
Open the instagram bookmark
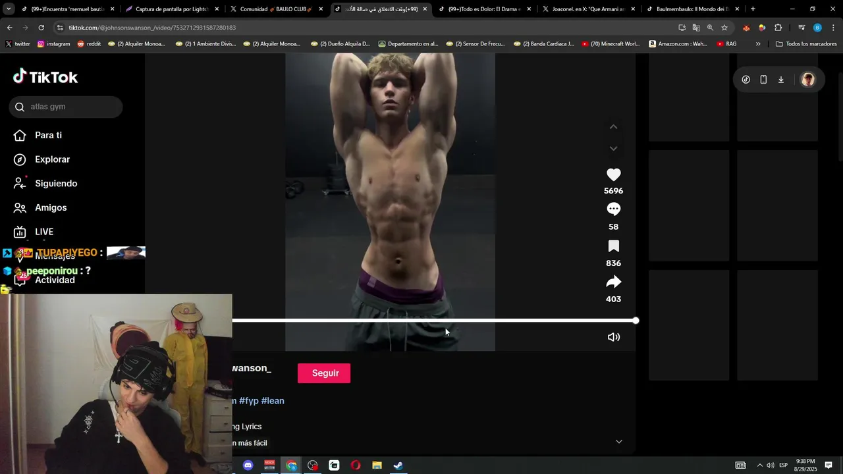(x=53, y=44)
